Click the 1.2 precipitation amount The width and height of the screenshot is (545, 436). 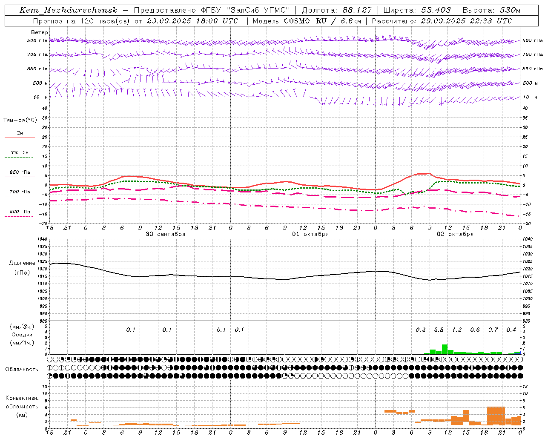pos(457,330)
